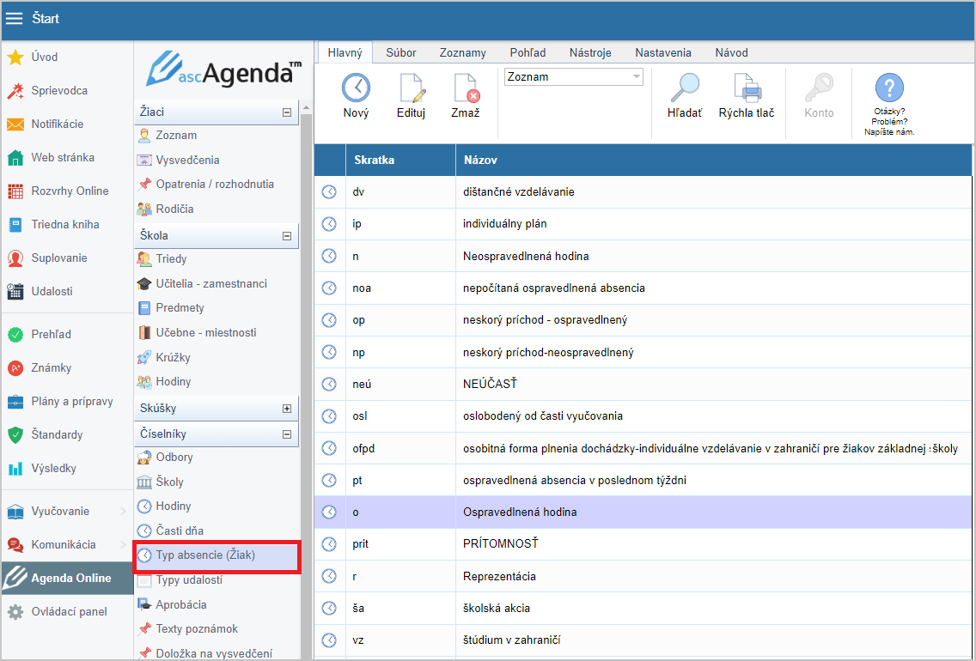Select Typ absencie (Žiak)
Screen dimensions: 976x661
tap(217, 556)
